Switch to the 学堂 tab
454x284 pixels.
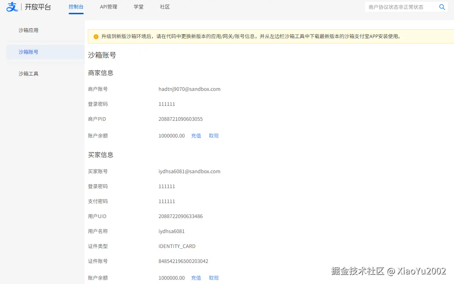click(139, 7)
